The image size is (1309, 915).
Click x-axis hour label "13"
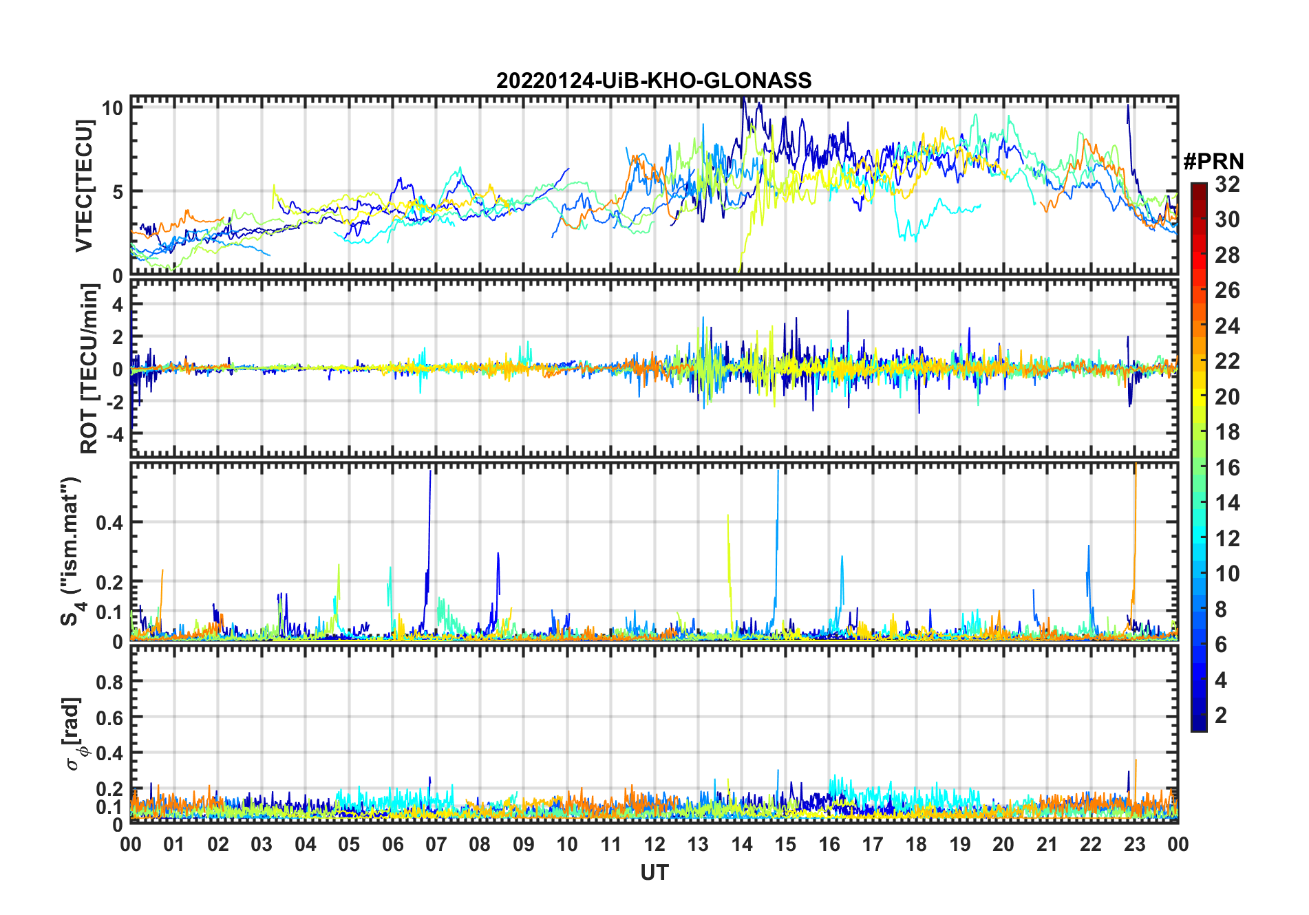[x=698, y=845]
